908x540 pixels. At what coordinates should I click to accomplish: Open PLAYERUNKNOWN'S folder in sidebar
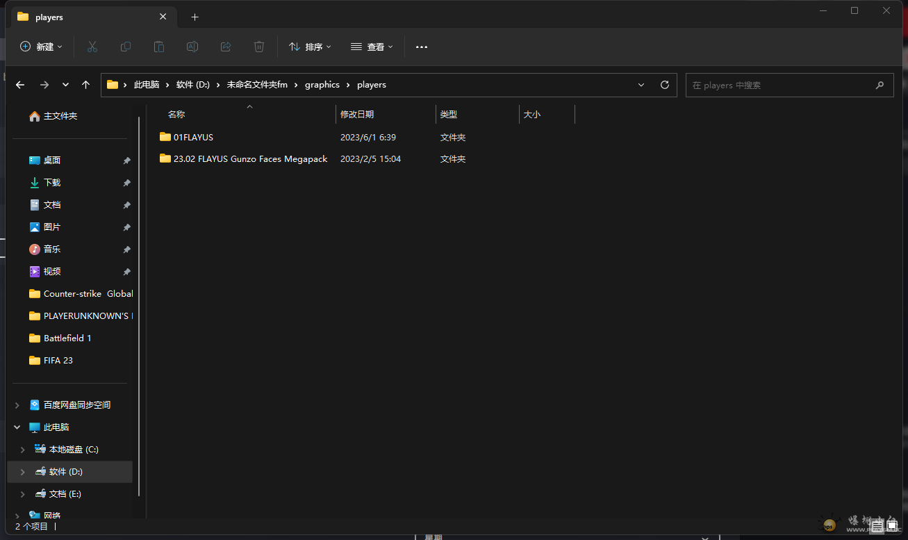click(81, 316)
